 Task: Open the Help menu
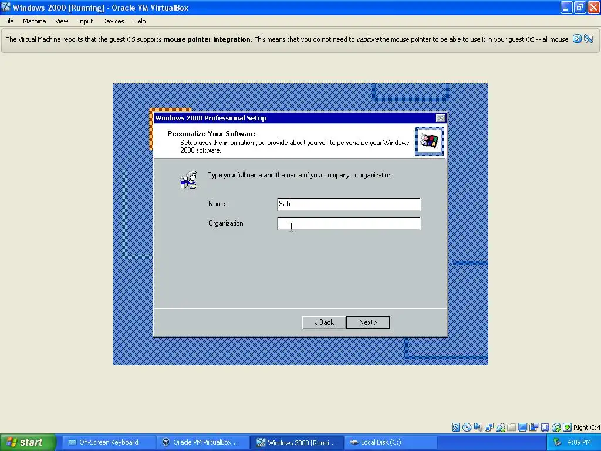click(x=140, y=21)
